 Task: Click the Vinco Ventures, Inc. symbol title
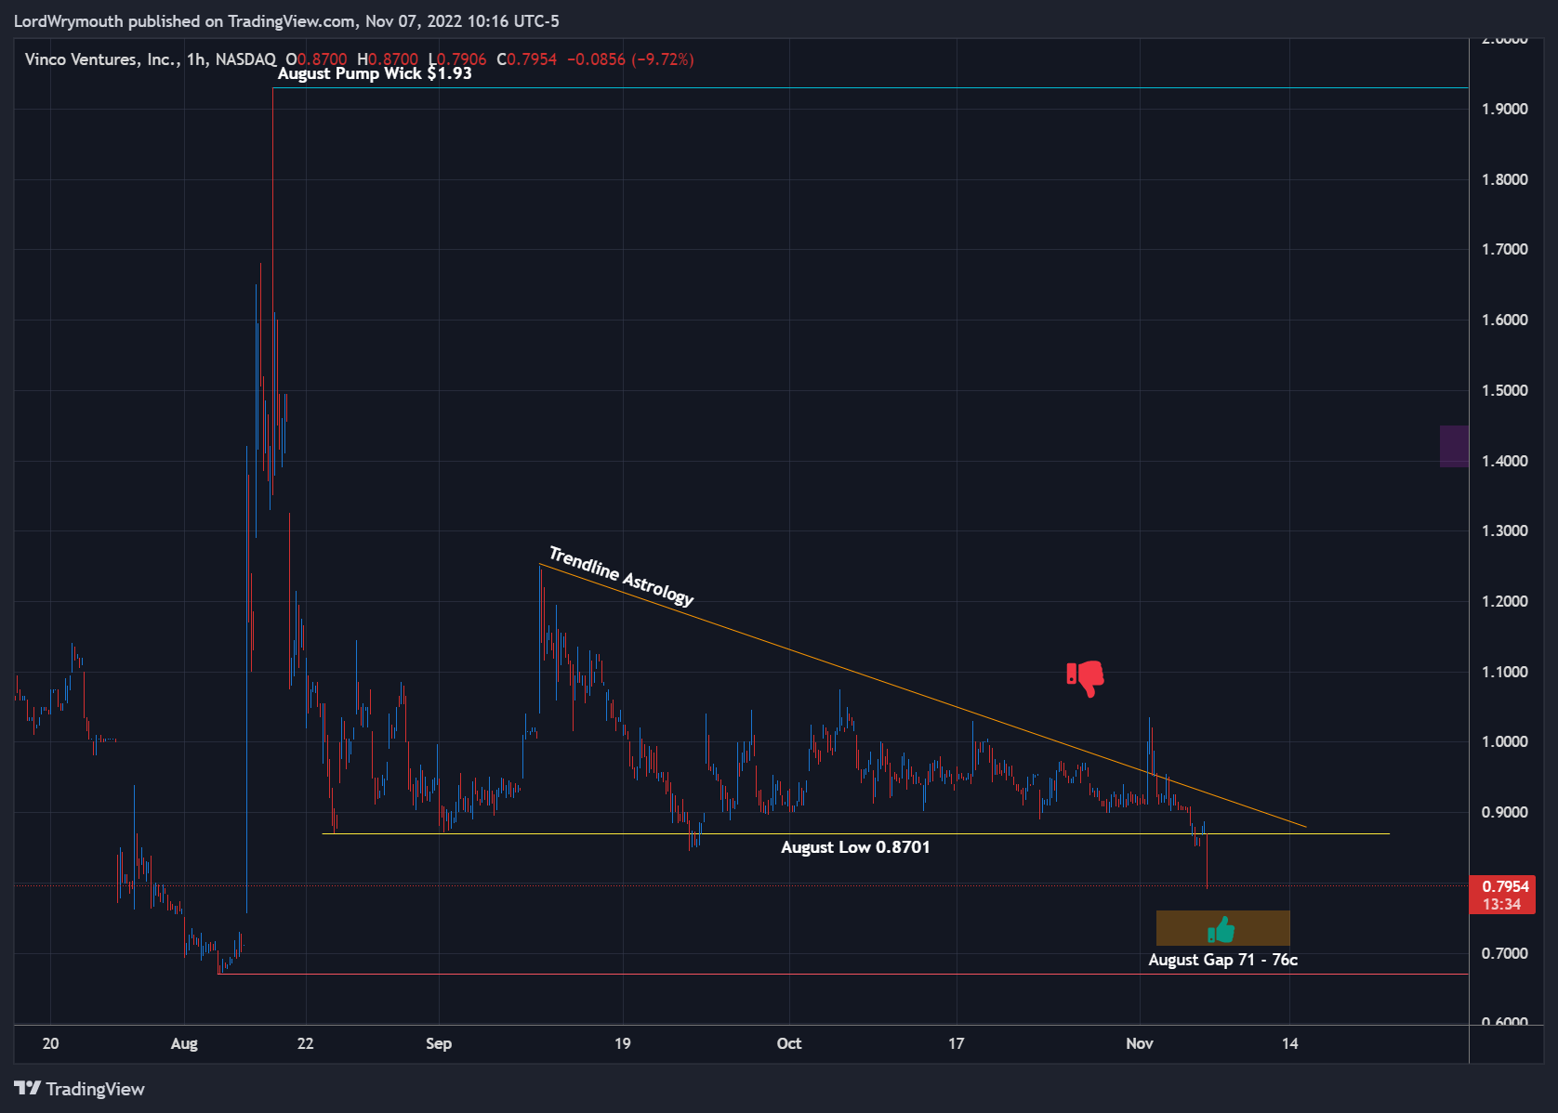(x=102, y=59)
